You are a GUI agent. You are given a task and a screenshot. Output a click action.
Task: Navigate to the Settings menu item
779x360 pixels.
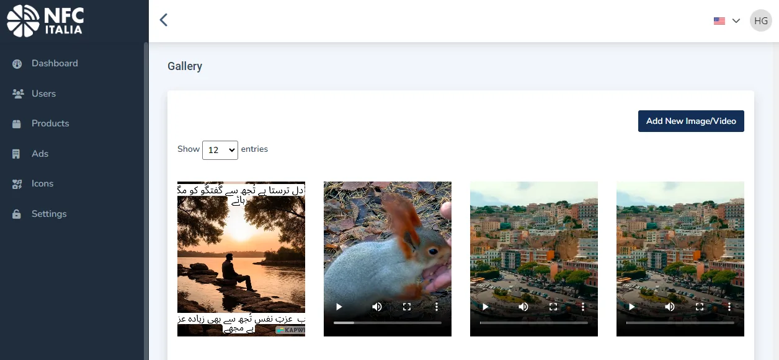coord(49,214)
